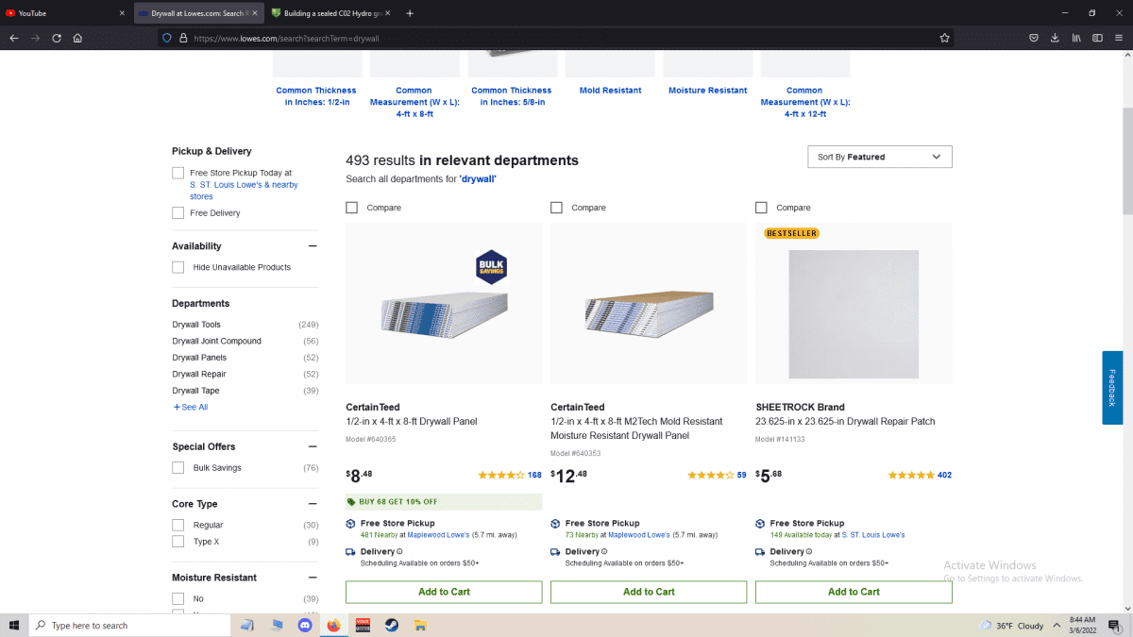
Task: Enable Hide Unavailable Products filter
Action: [178, 267]
